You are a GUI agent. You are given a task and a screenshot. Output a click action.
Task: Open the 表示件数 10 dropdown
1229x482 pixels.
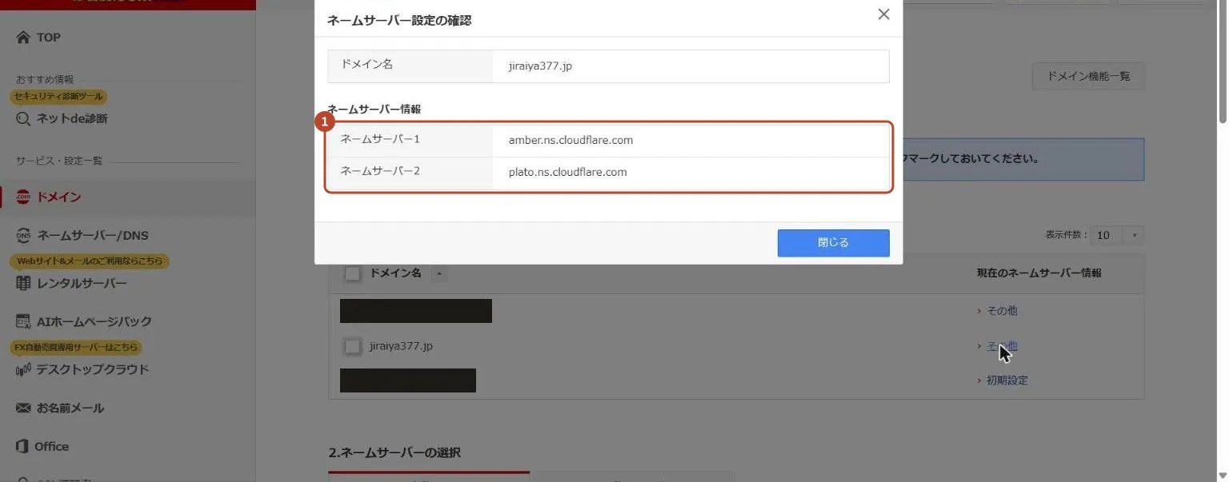pos(1117,235)
